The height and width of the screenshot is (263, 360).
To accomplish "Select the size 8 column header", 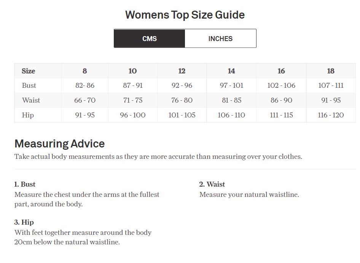I will click(84, 71).
